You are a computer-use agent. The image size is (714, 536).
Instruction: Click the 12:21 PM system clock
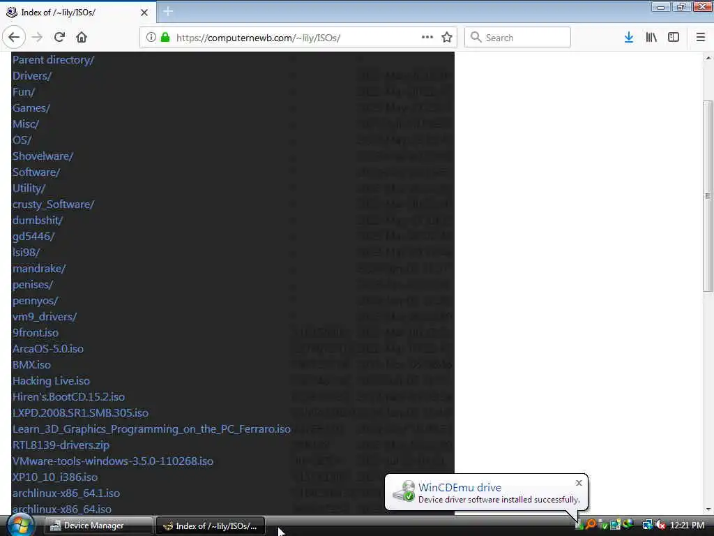pos(687,525)
